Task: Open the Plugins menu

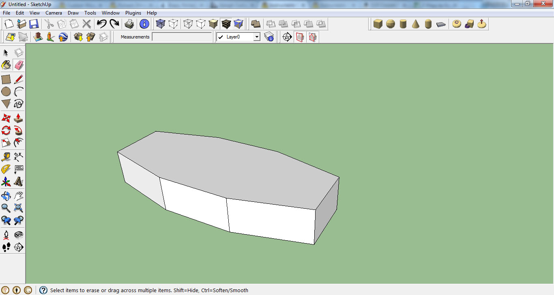Action: [133, 13]
